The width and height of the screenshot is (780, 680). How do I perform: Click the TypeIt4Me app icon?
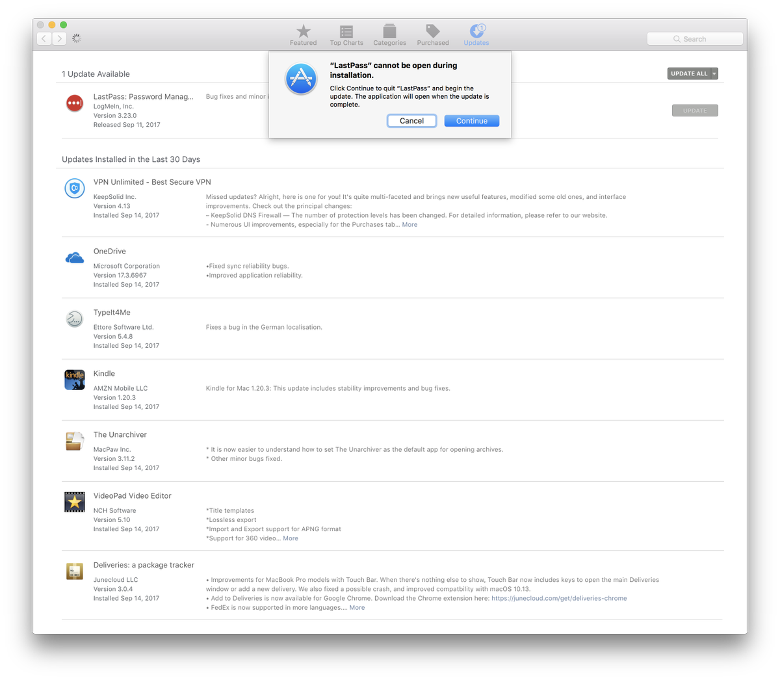pos(75,319)
